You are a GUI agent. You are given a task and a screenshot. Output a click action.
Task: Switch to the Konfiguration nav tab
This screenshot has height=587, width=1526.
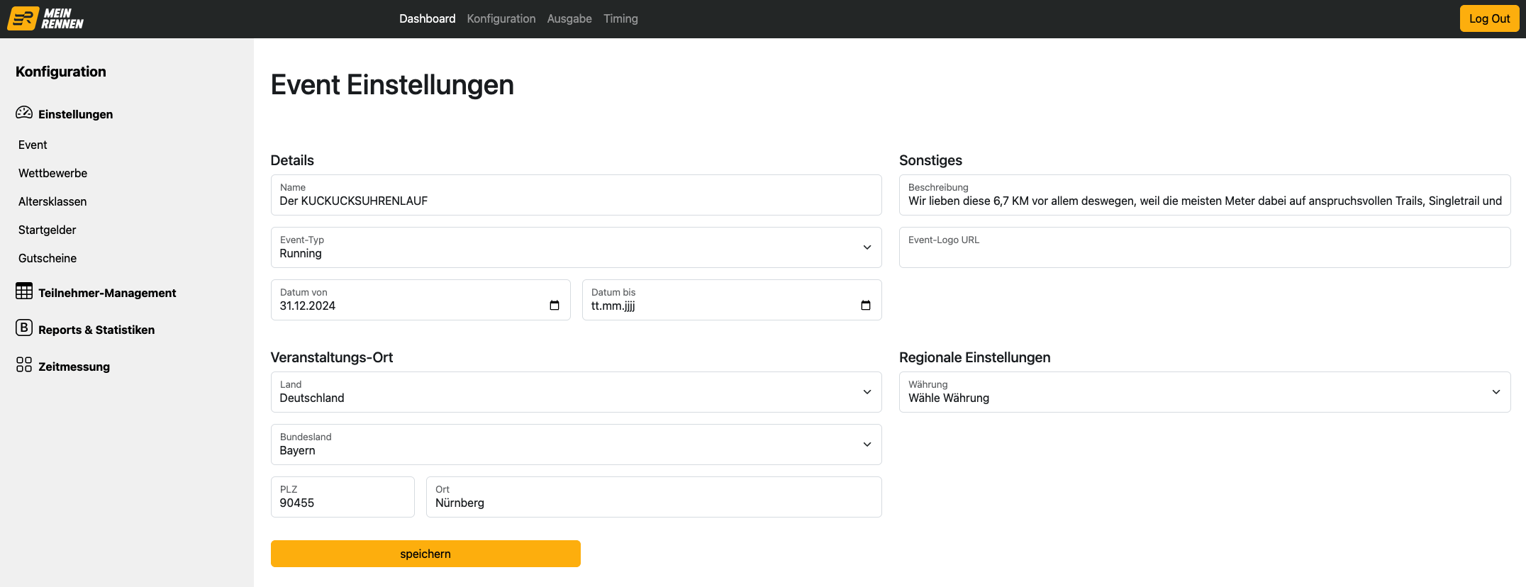(x=501, y=19)
